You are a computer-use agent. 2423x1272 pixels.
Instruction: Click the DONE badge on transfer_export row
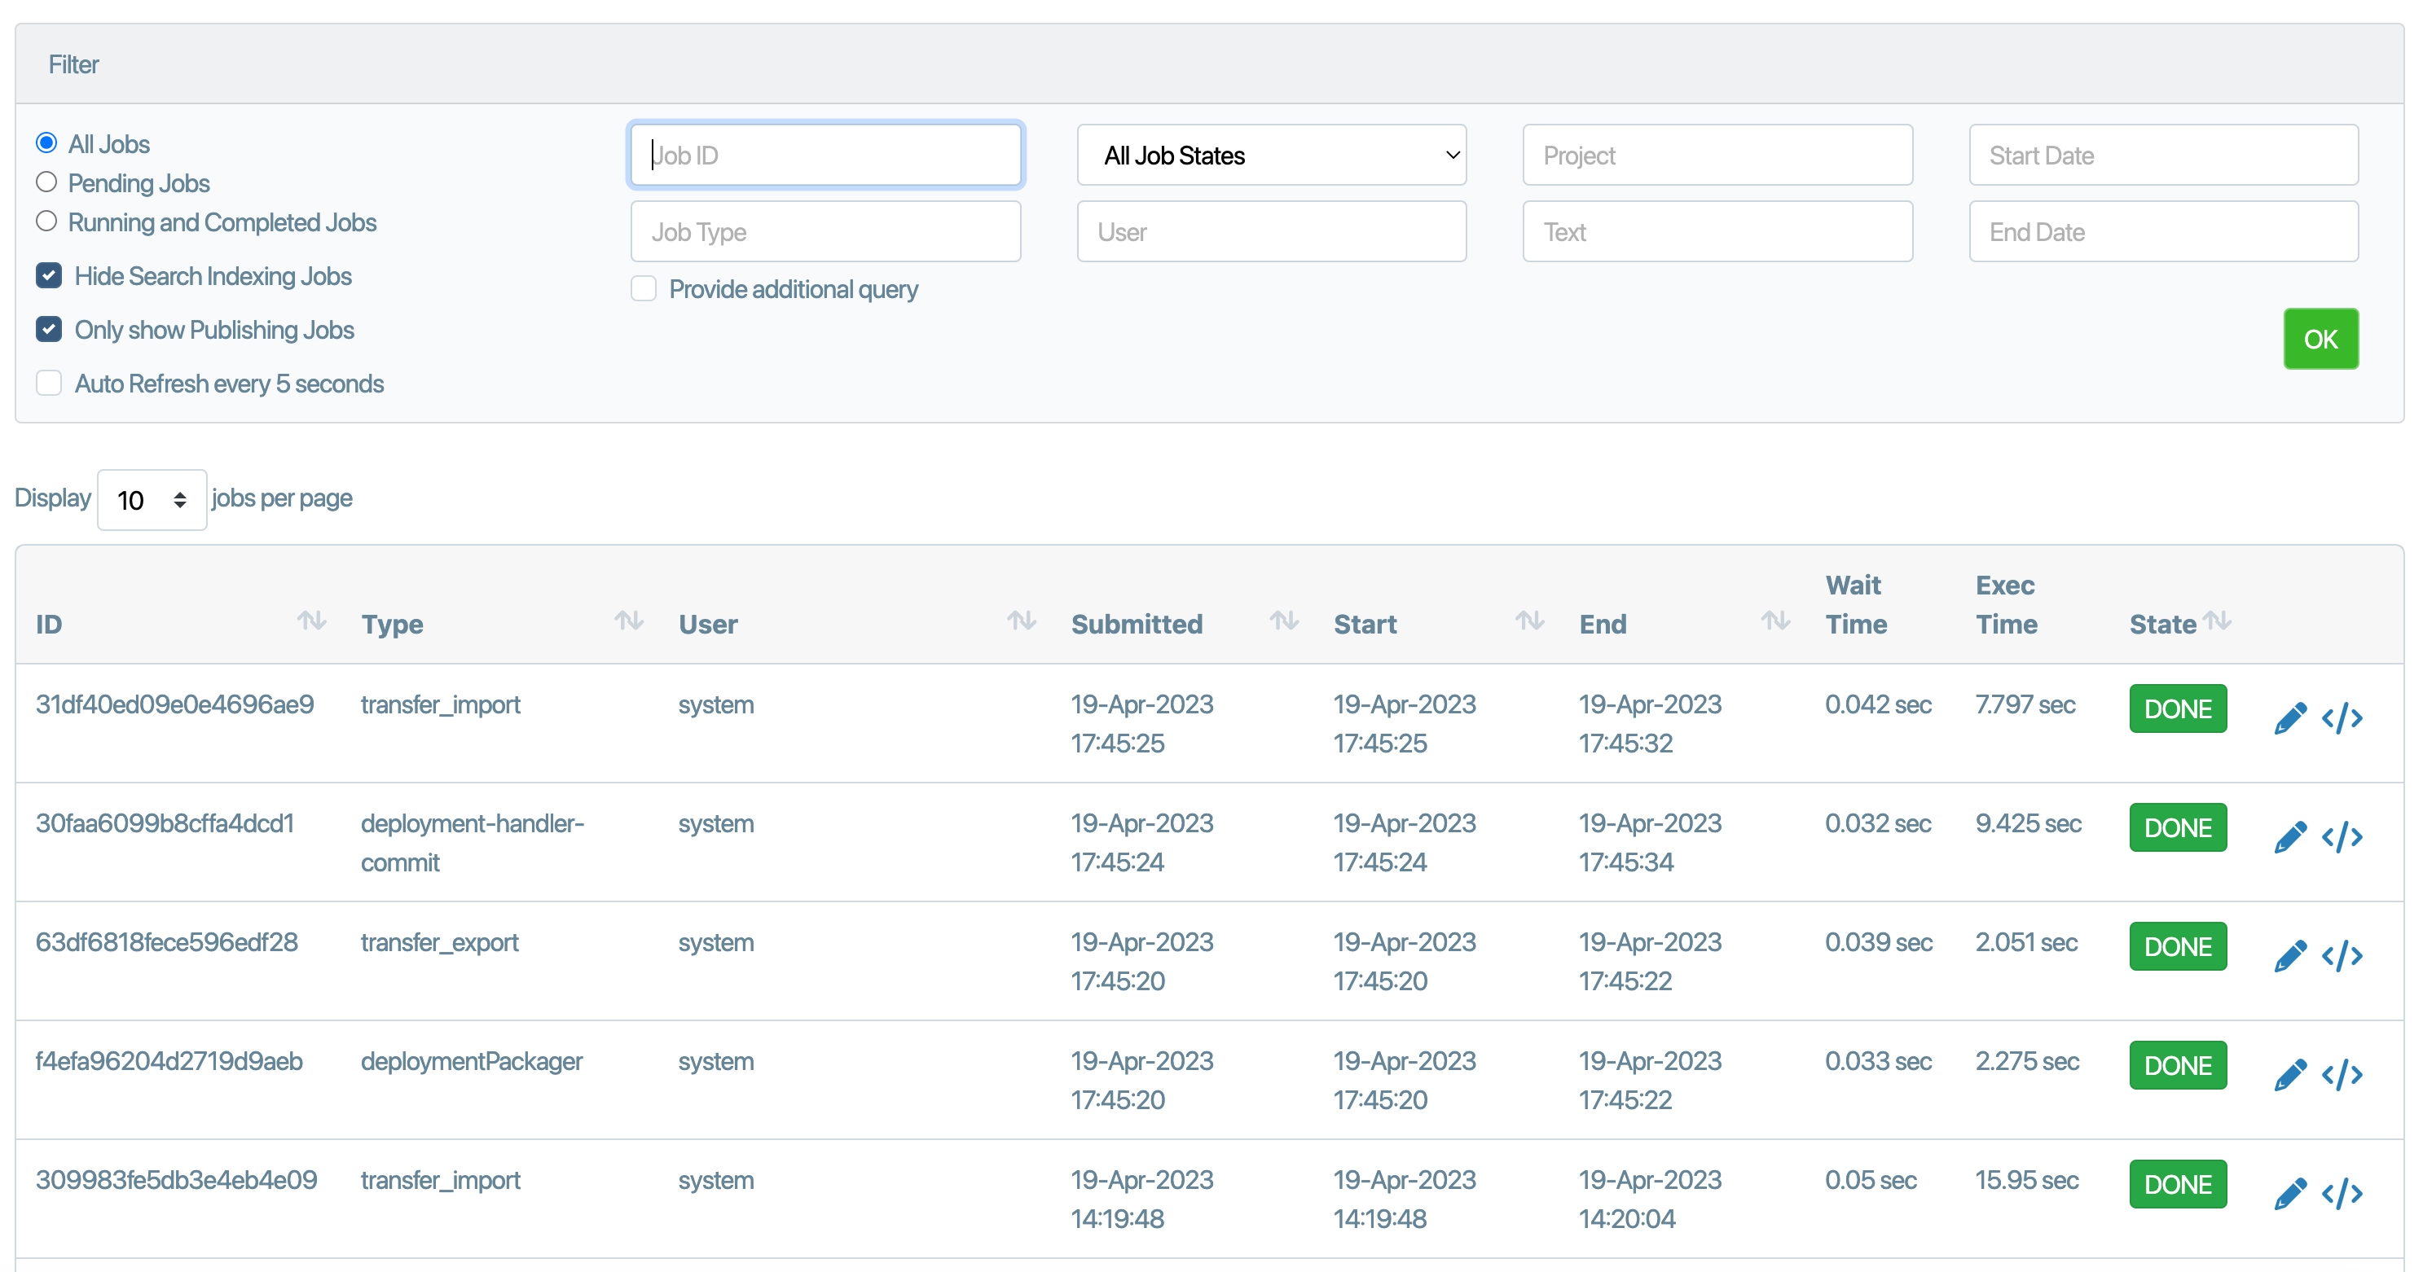(x=2177, y=947)
